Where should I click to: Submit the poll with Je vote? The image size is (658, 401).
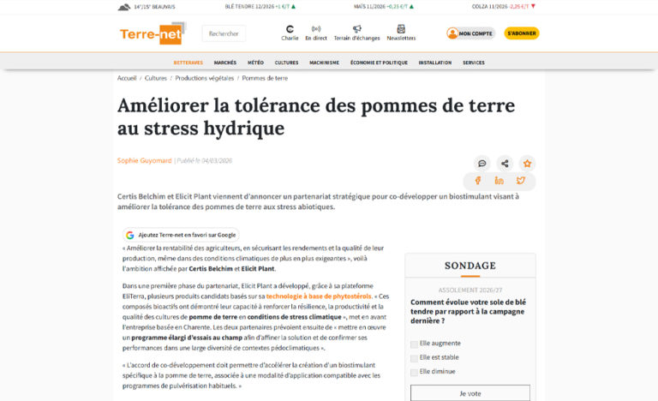click(x=470, y=393)
